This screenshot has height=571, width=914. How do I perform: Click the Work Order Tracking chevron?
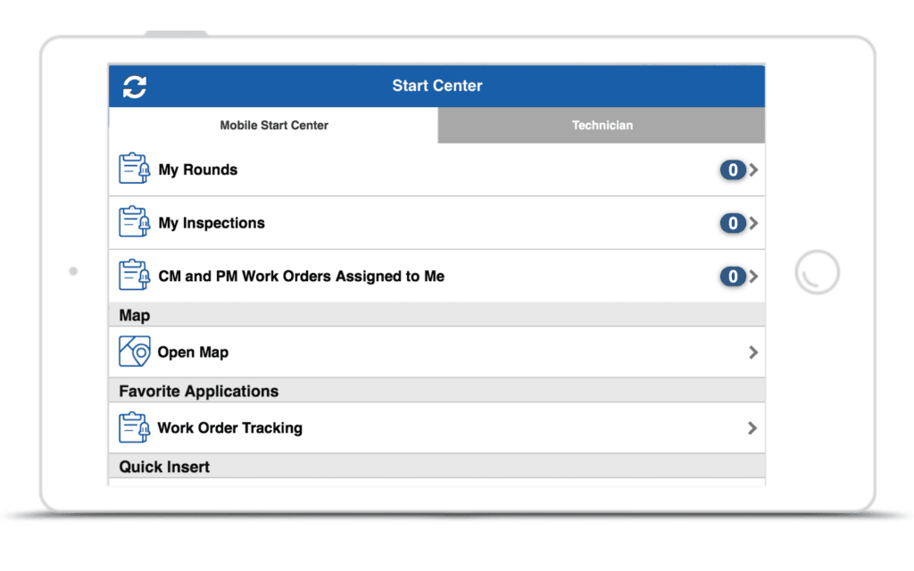tap(752, 428)
